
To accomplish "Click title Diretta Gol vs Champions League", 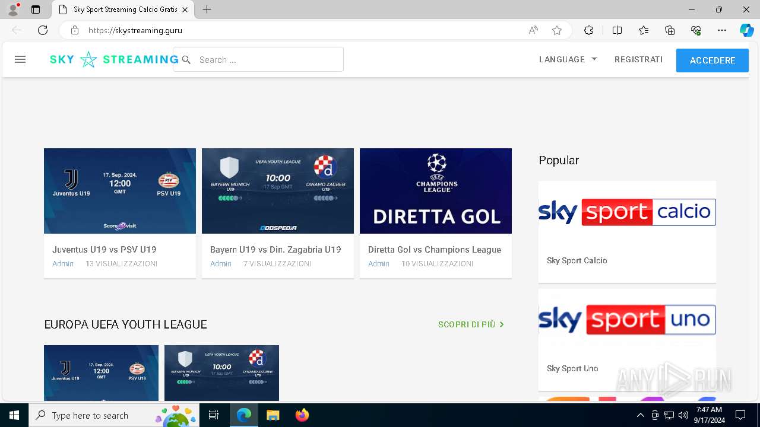I will point(435,250).
